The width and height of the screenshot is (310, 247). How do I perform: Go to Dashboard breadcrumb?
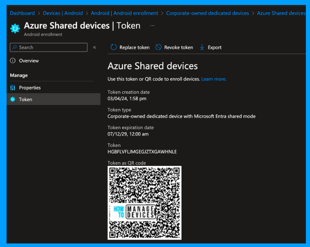(x=22, y=13)
